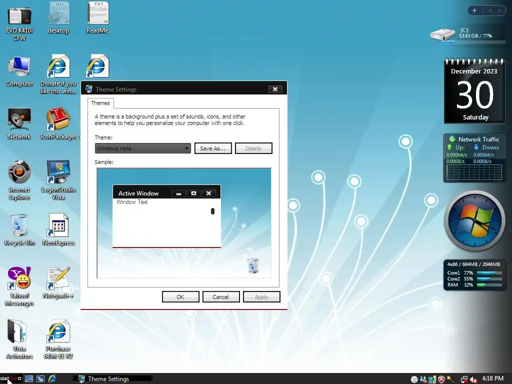Viewport: 512px width, 384px height.
Task: Click the Delete theme button
Action: pos(253,148)
